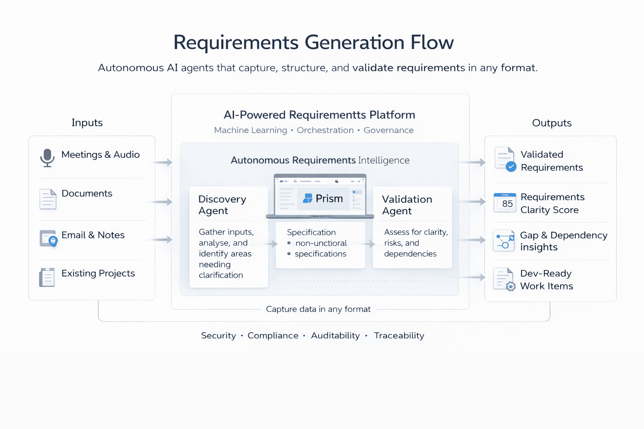Click the Requirements Generation Flow title
The image size is (644, 429).
coord(314,42)
